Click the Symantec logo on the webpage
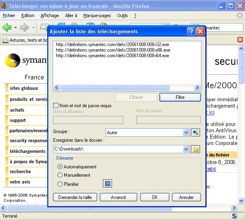The width and height of the screenshot is (245, 220). click(x=26, y=60)
